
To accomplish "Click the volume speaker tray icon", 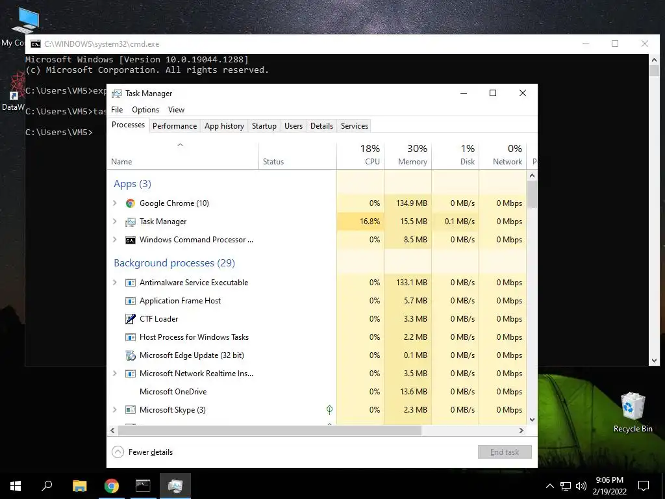I will click(581, 486).
